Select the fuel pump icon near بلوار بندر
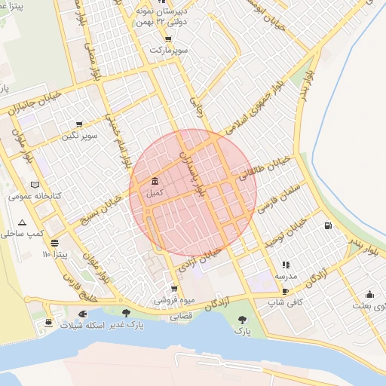This screenshot has width=386, height=386. click(x=328, y=225)
